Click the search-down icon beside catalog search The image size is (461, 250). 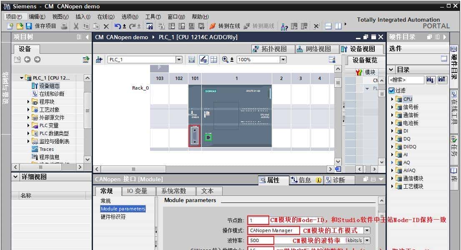pos(431,80)
